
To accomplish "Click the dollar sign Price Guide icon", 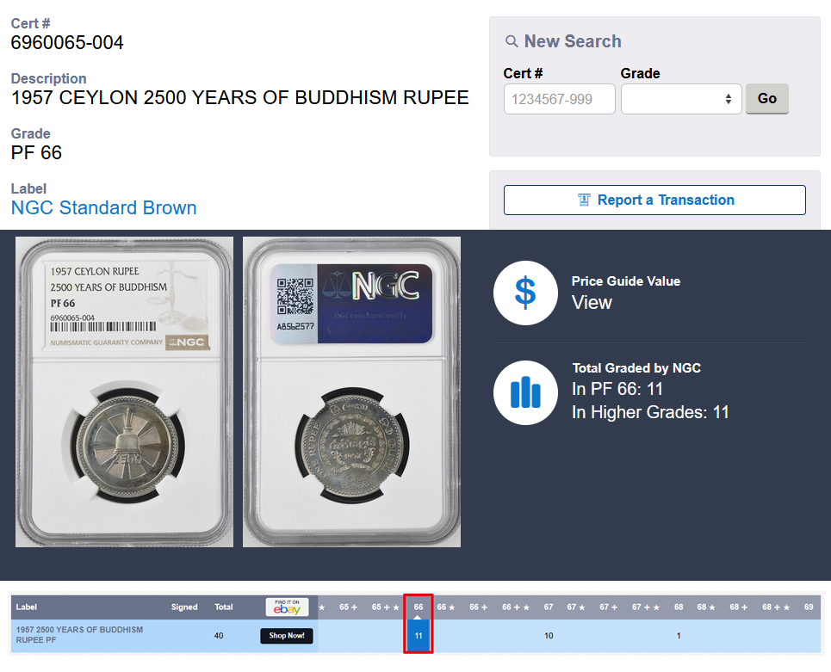I will tap(525, 293).
